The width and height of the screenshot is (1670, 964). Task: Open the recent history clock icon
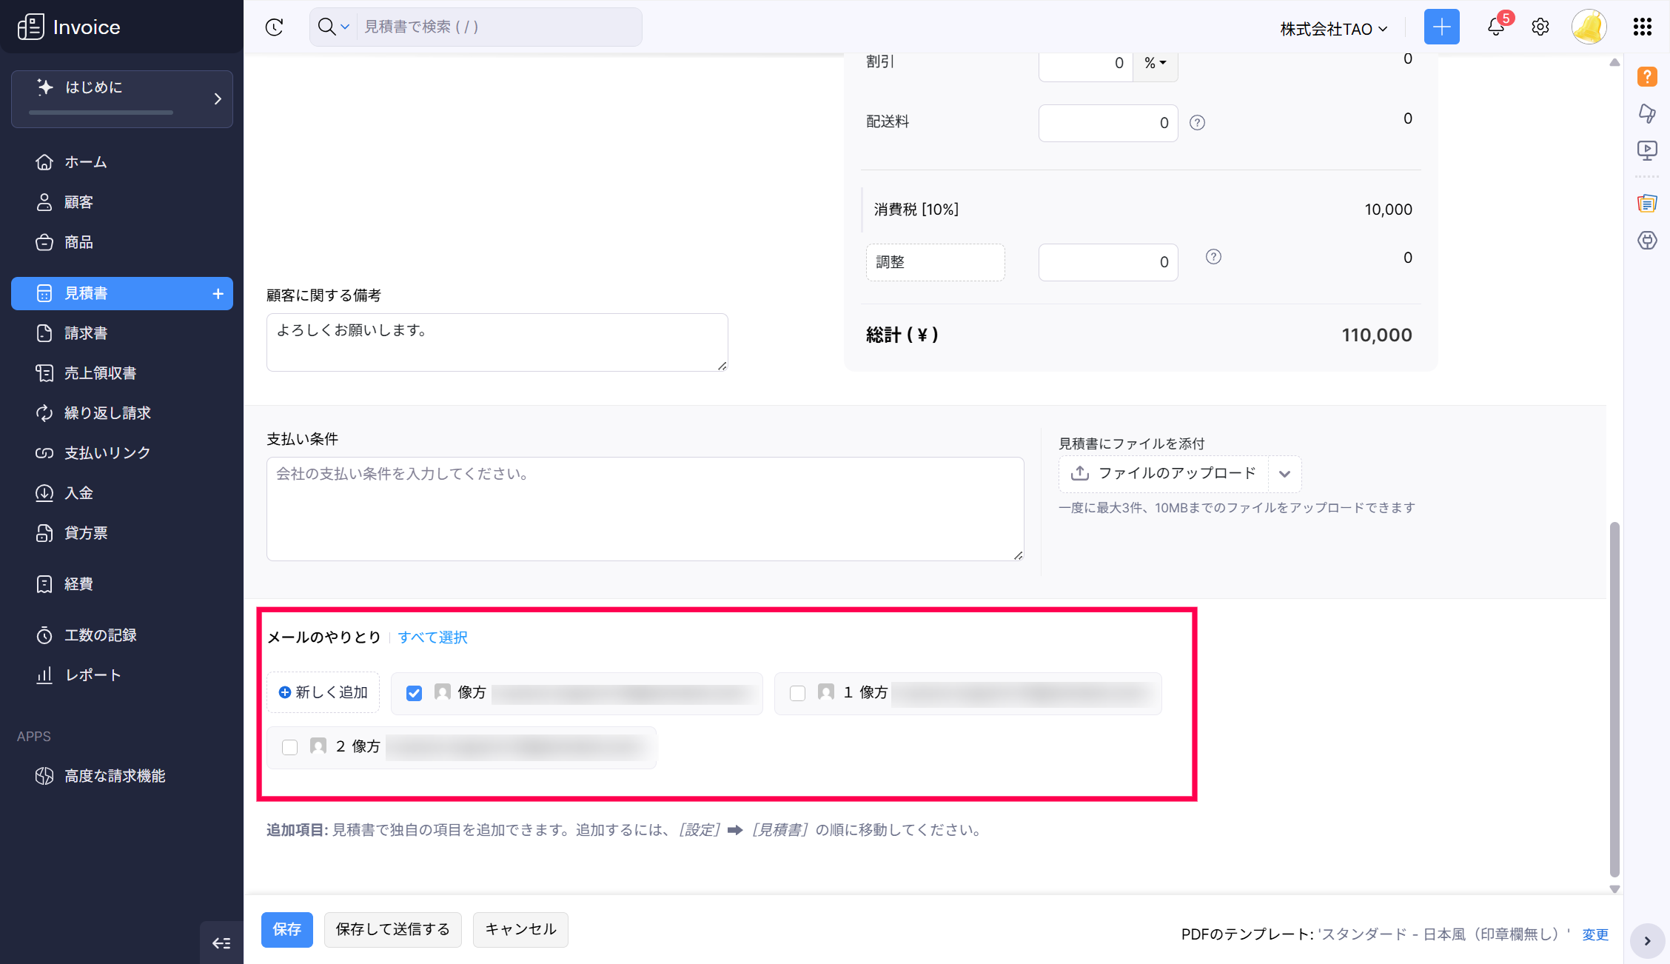click(274, 27)
